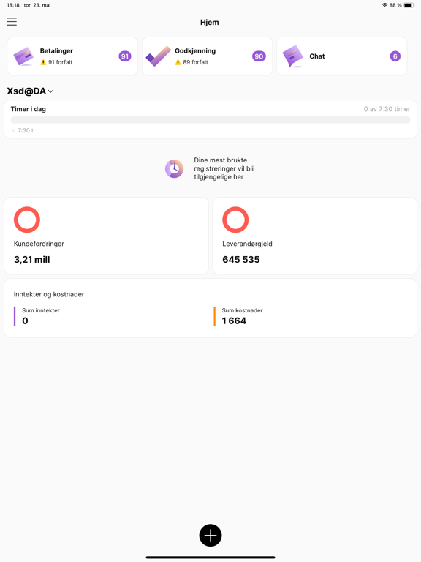Screen dimensions: 421x562
Task: Tap the black plus add button
Action: point(210,536)
